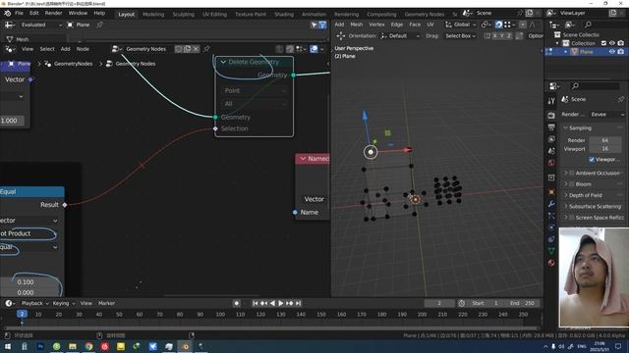Open the Modifiers wrench tab icon

coord(551,204)
